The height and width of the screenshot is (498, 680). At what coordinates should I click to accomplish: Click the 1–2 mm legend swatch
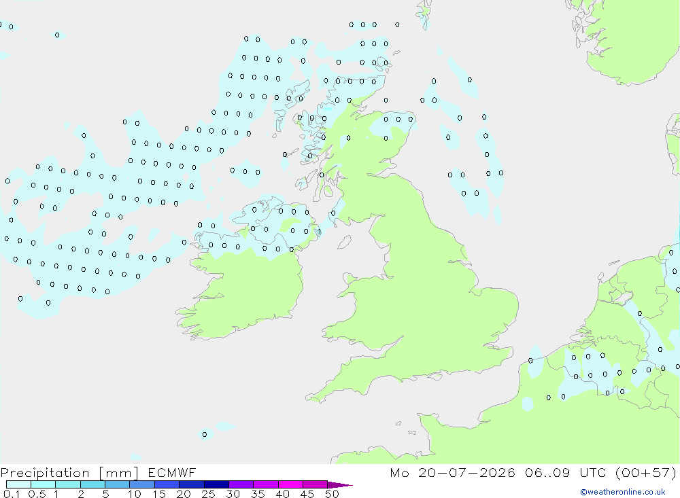click(x=67, y=484)
